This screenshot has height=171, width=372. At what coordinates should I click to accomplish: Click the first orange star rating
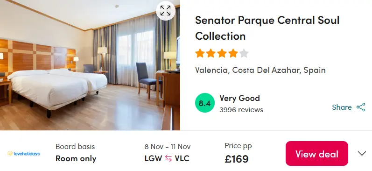click(x=200, y=53)
